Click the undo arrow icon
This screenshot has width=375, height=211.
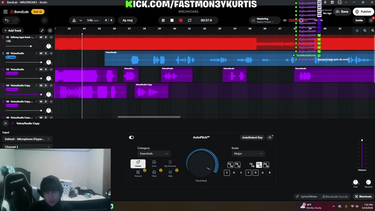coord(7,20)
